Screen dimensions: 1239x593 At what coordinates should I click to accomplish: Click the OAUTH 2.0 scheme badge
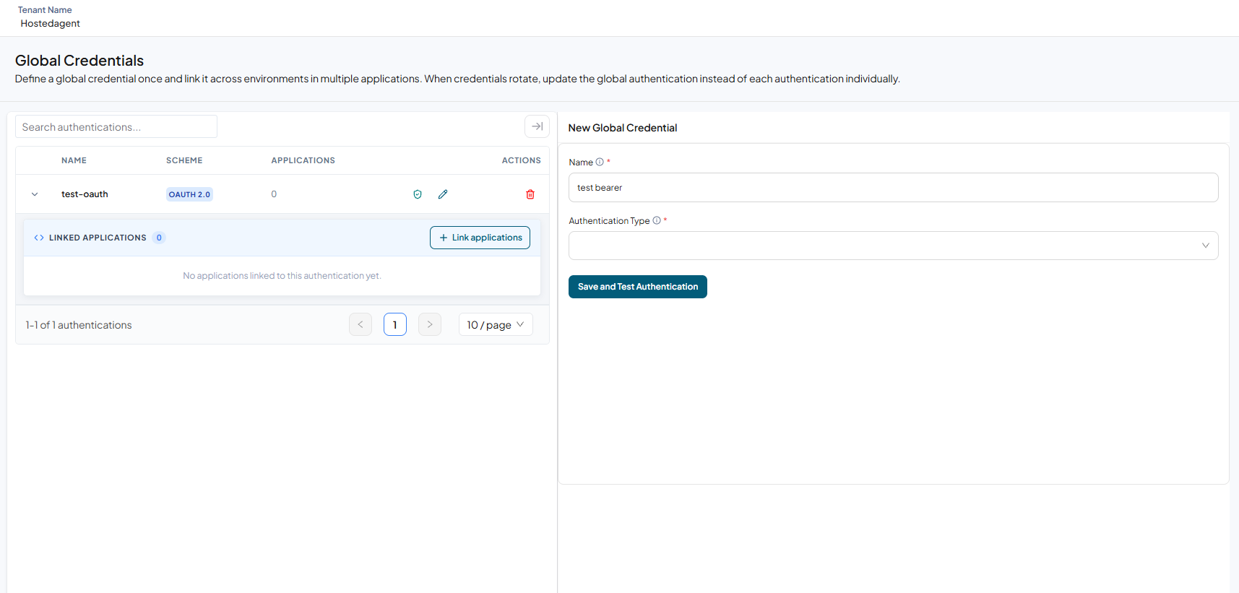coord(189,194)
